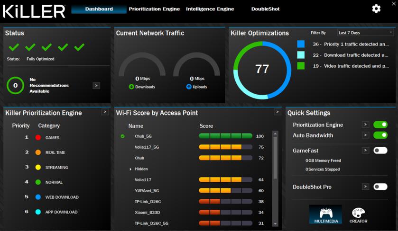The image size is (398, 231).
Task: Select the Creator palette profile icon
Action: (x=358, y=214)
